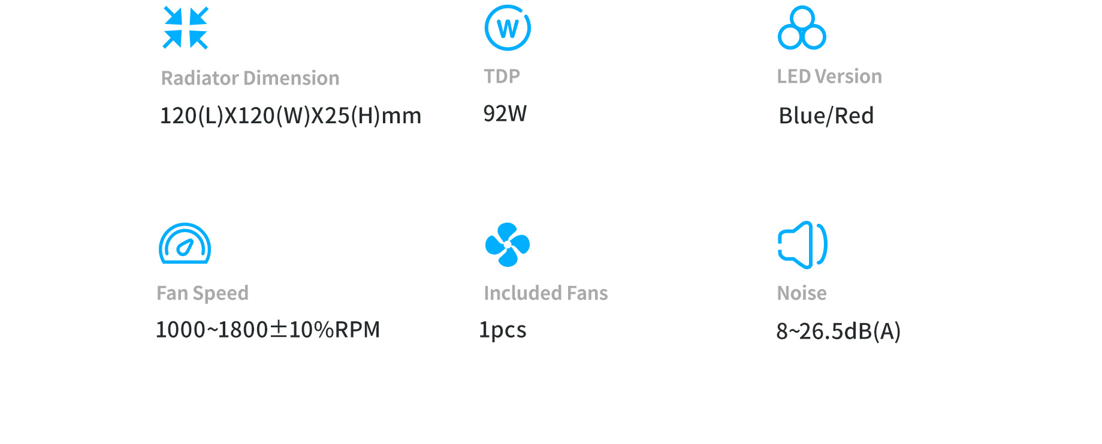Image resolution: width=1102 pixels, height=444 pixels.
Task: Click the 1000~1800±10%RPM value
Action: (268, 330)
